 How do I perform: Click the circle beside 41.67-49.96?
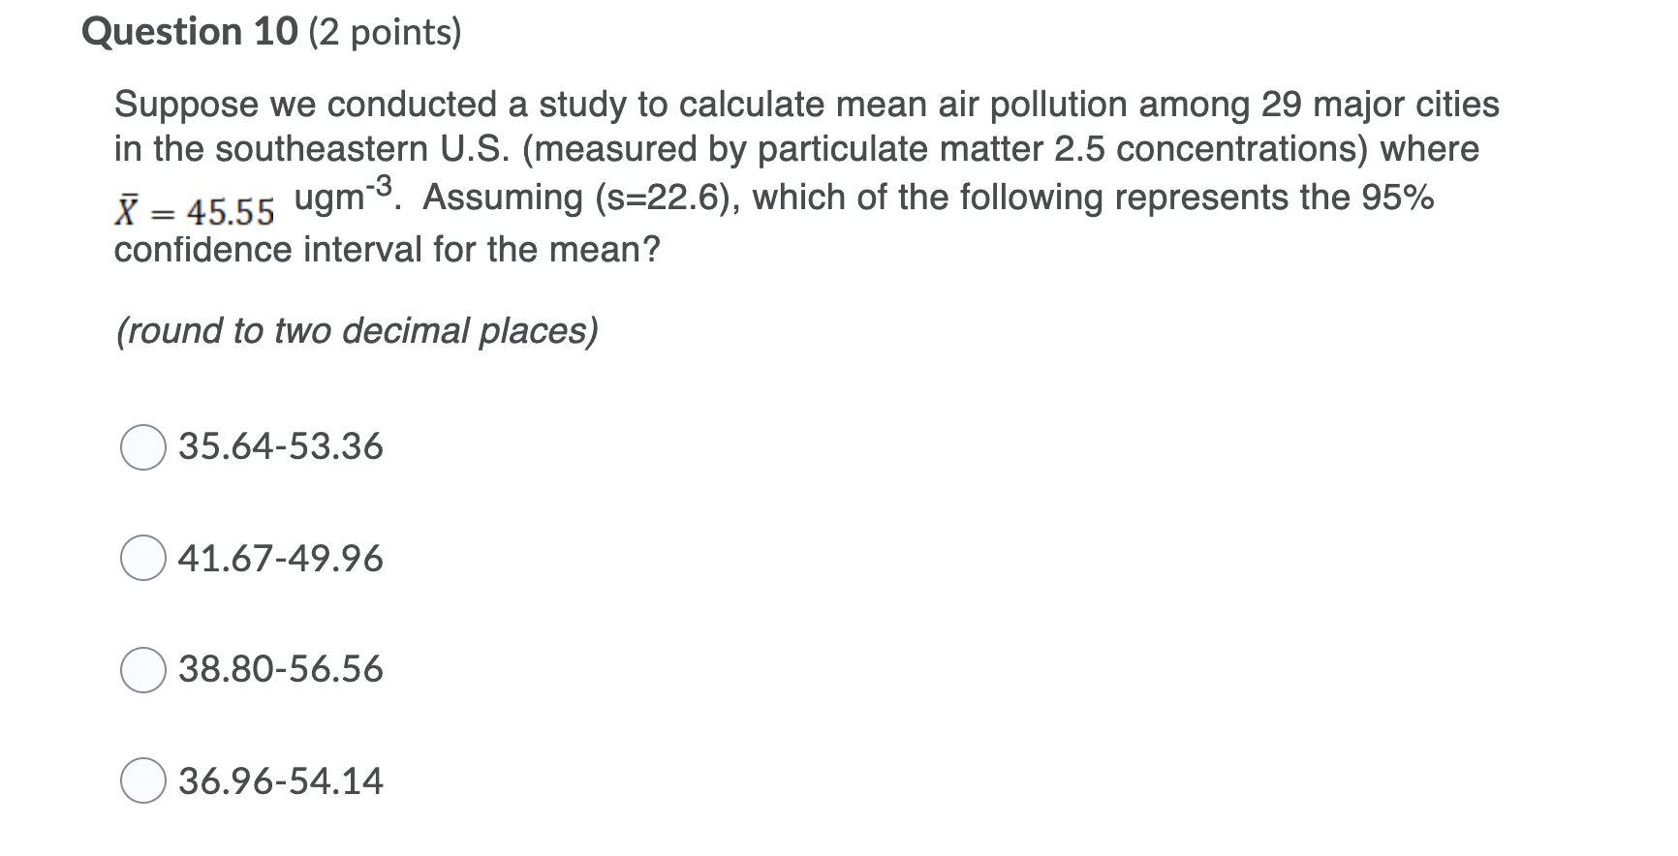click(x=142, y=559)
